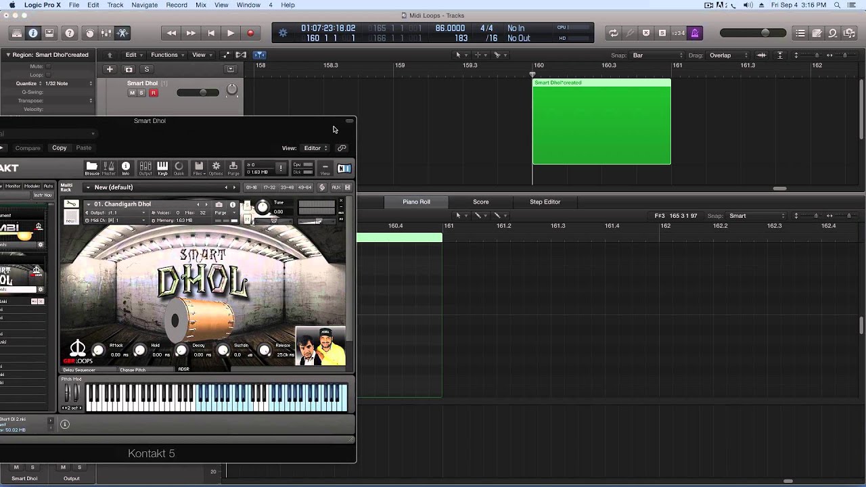Viewport: 866px width, 487px height.
Task: Open the Navigate menu
Action: pos(145,5)
